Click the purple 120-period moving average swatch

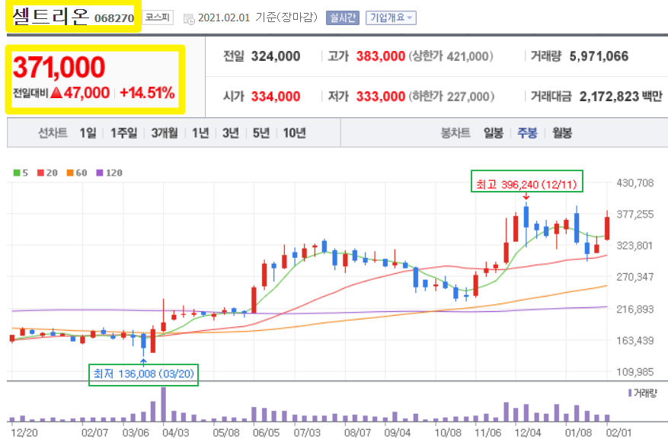point(100,173)
